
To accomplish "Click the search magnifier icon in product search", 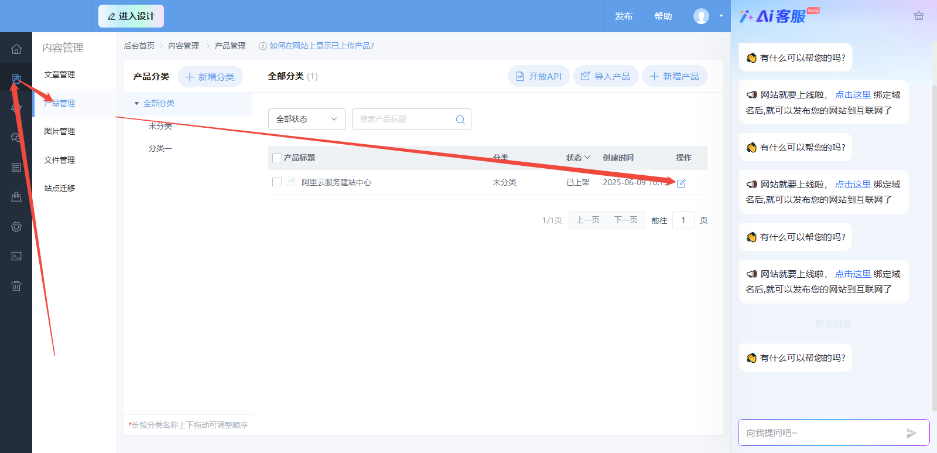I will point(460,120).
